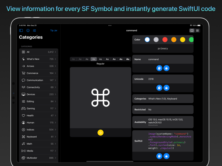Toggle the sidebar panel icon

[21, 30]
